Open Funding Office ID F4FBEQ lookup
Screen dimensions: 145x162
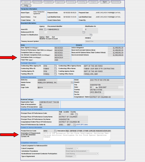coord(56,74)
